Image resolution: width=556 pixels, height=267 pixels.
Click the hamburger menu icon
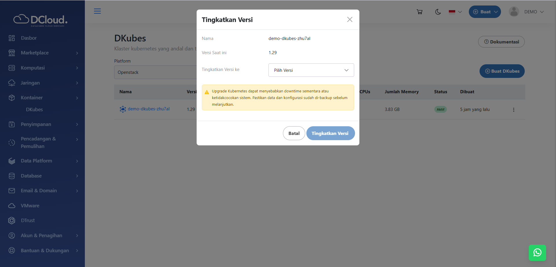click(x=97, y=11)
